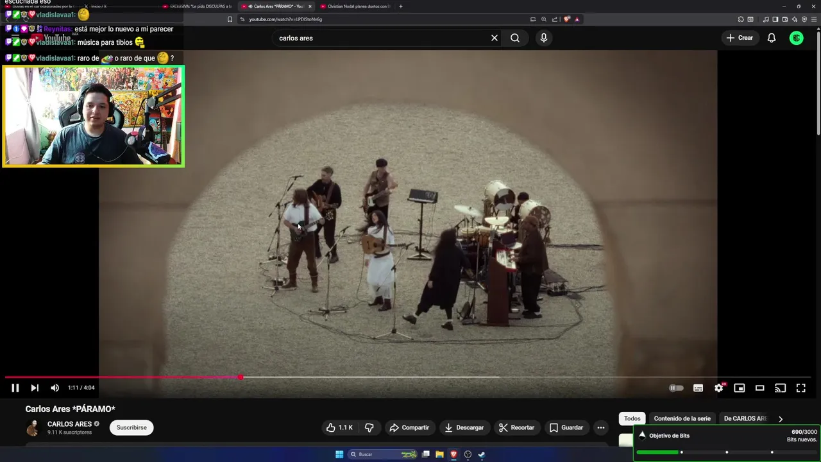Click the red progress scrubber knob
Screen dimensions: 821x462
tap(241, 377)
